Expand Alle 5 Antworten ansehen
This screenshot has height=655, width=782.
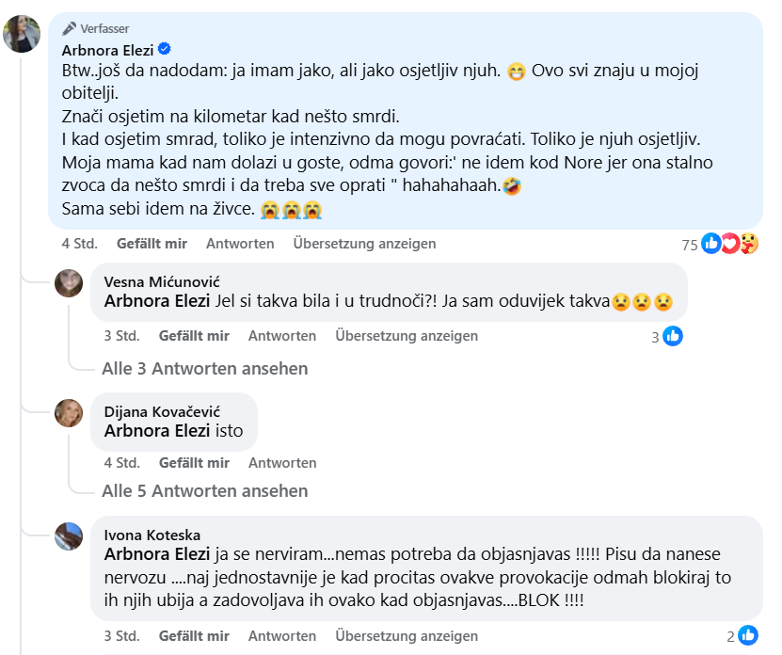[x=204, y=491]
